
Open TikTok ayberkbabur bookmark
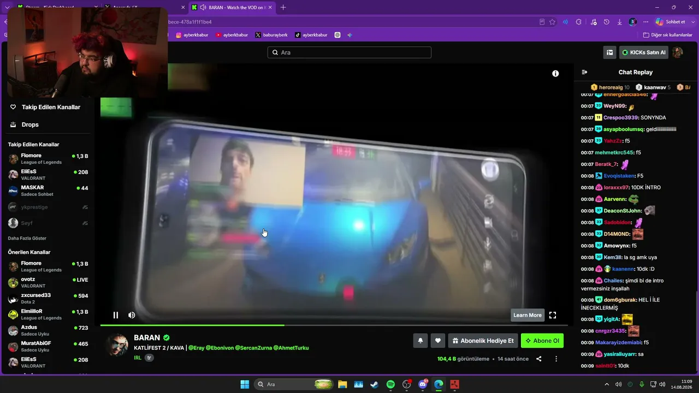tap(311, 35)
